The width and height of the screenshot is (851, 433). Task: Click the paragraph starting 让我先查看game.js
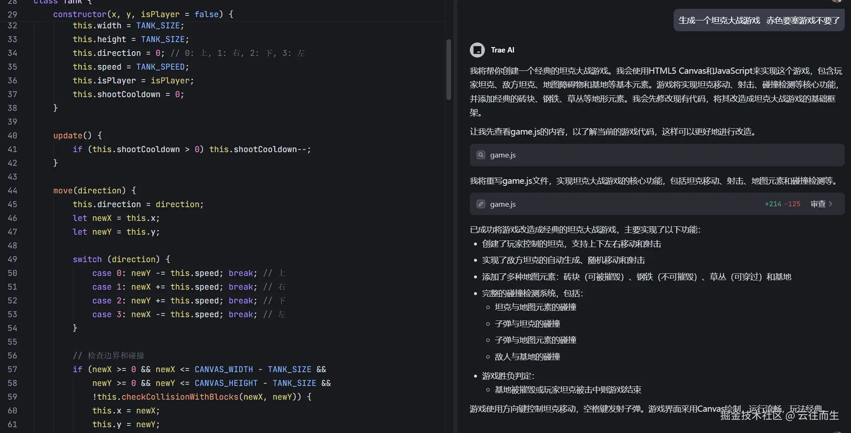[x=615, y=132]
